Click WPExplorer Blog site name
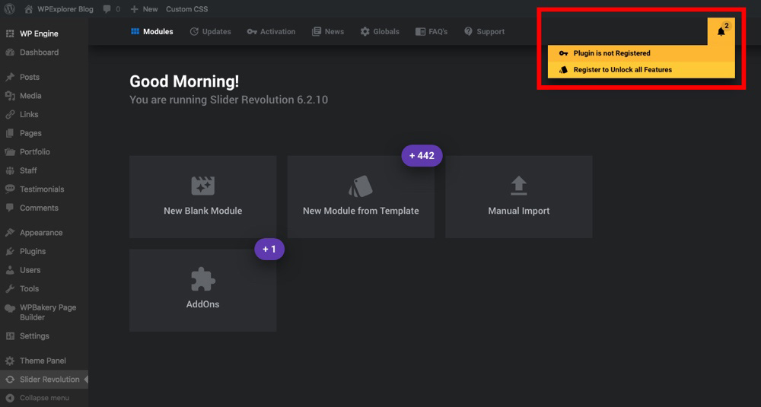Image resolution: width=761 pixels, height=407 pixels. click(65, 9)
